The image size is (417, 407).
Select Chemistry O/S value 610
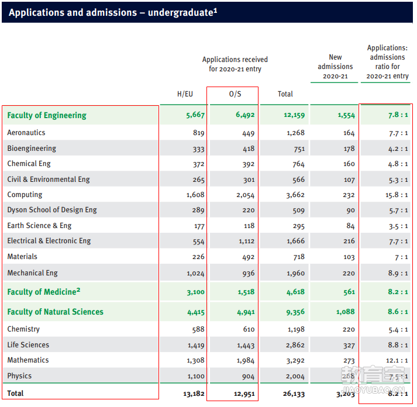coord(249,330)
